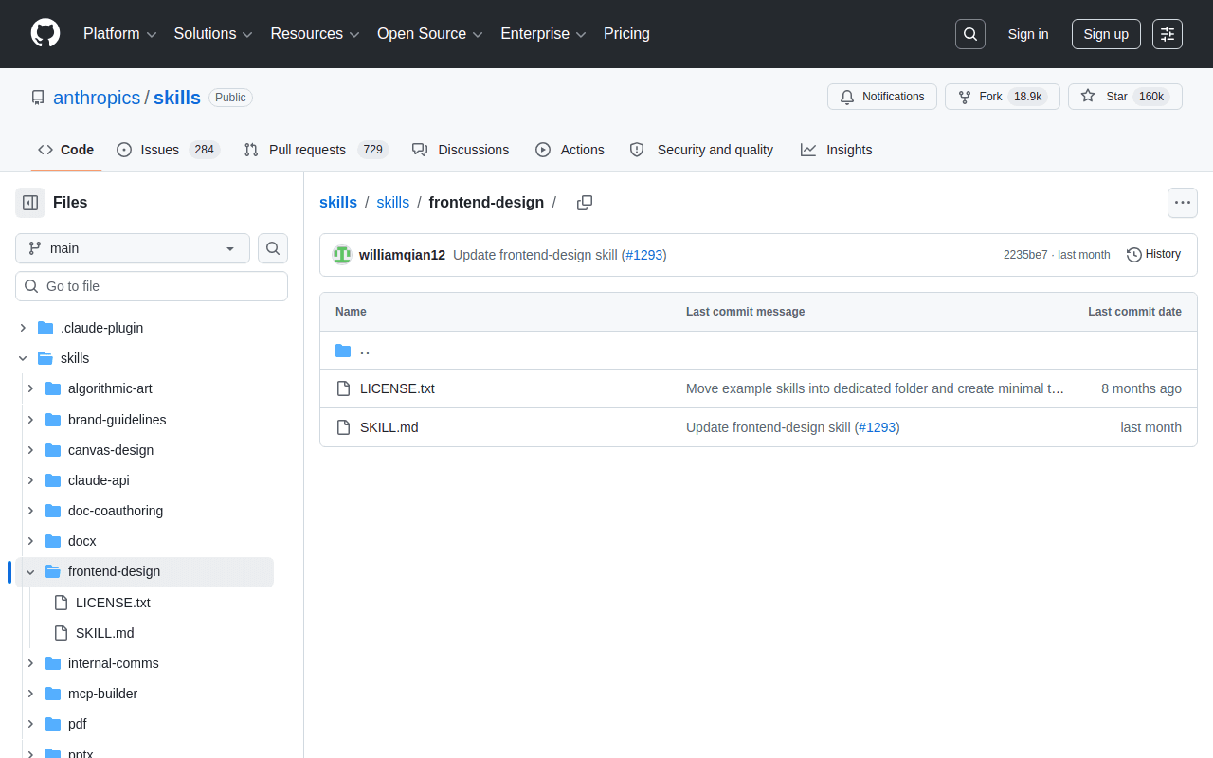Click the internal-comms folder icon
This screenshot has height=758, width=1213.
(53, 663)
